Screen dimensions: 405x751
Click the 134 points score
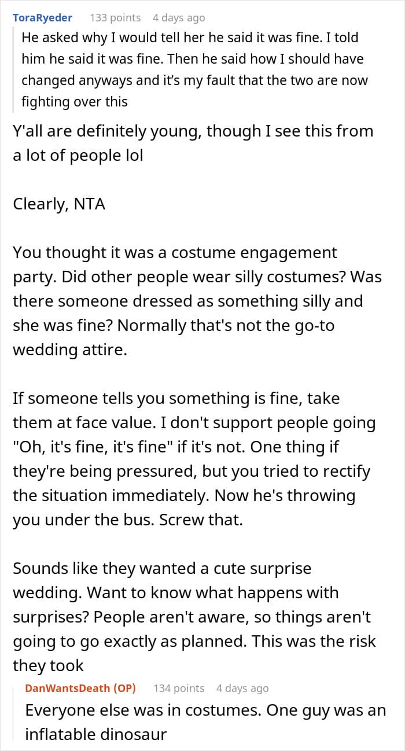pyautogui.click(x=179, y=688)
